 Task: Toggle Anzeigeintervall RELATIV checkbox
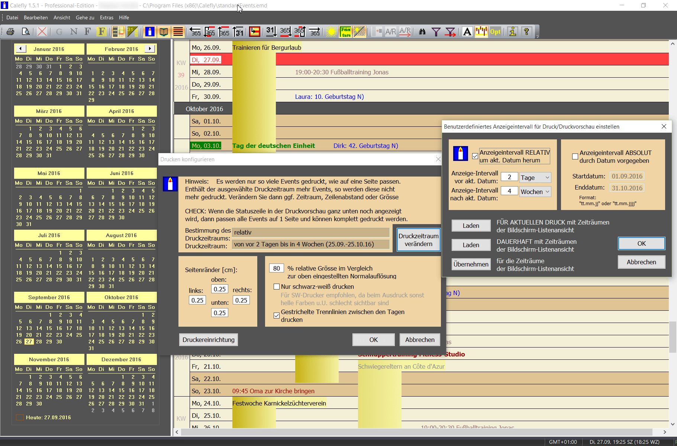coord(475,156)
